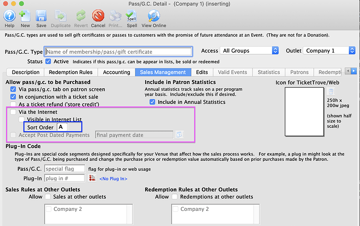360x226 pixels.
Task: Check Company 2 in redemption outlets list
Action: point(175,209)
